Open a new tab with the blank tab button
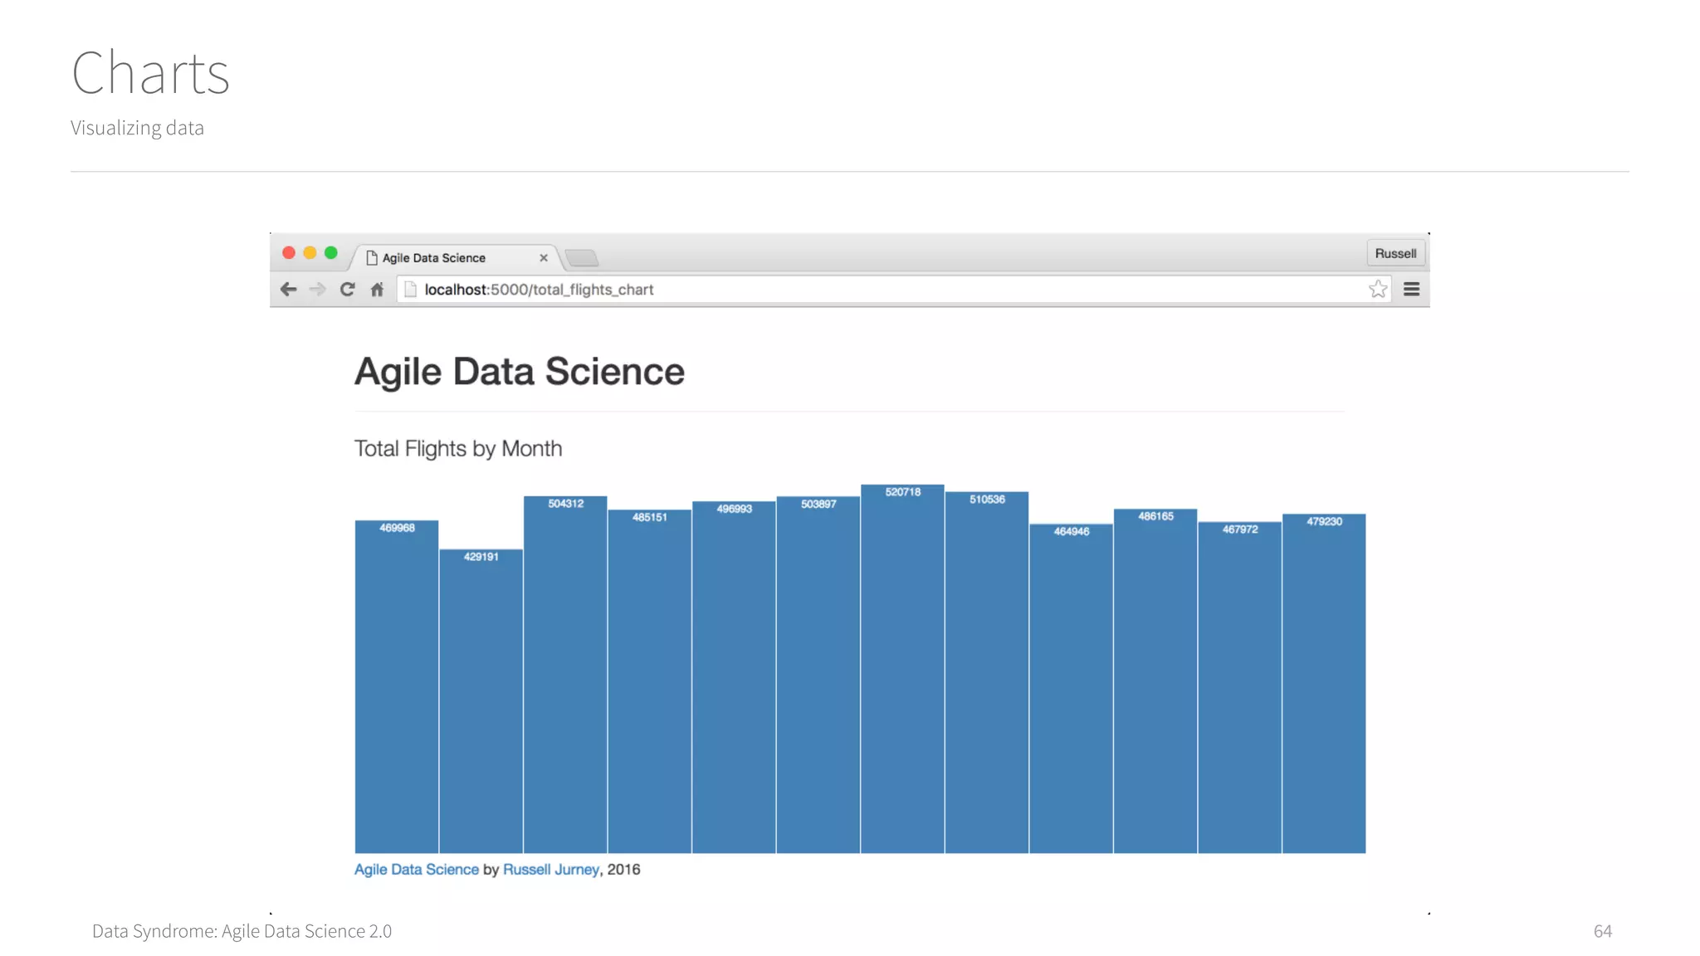1700x956 pixels. [582, 258]
